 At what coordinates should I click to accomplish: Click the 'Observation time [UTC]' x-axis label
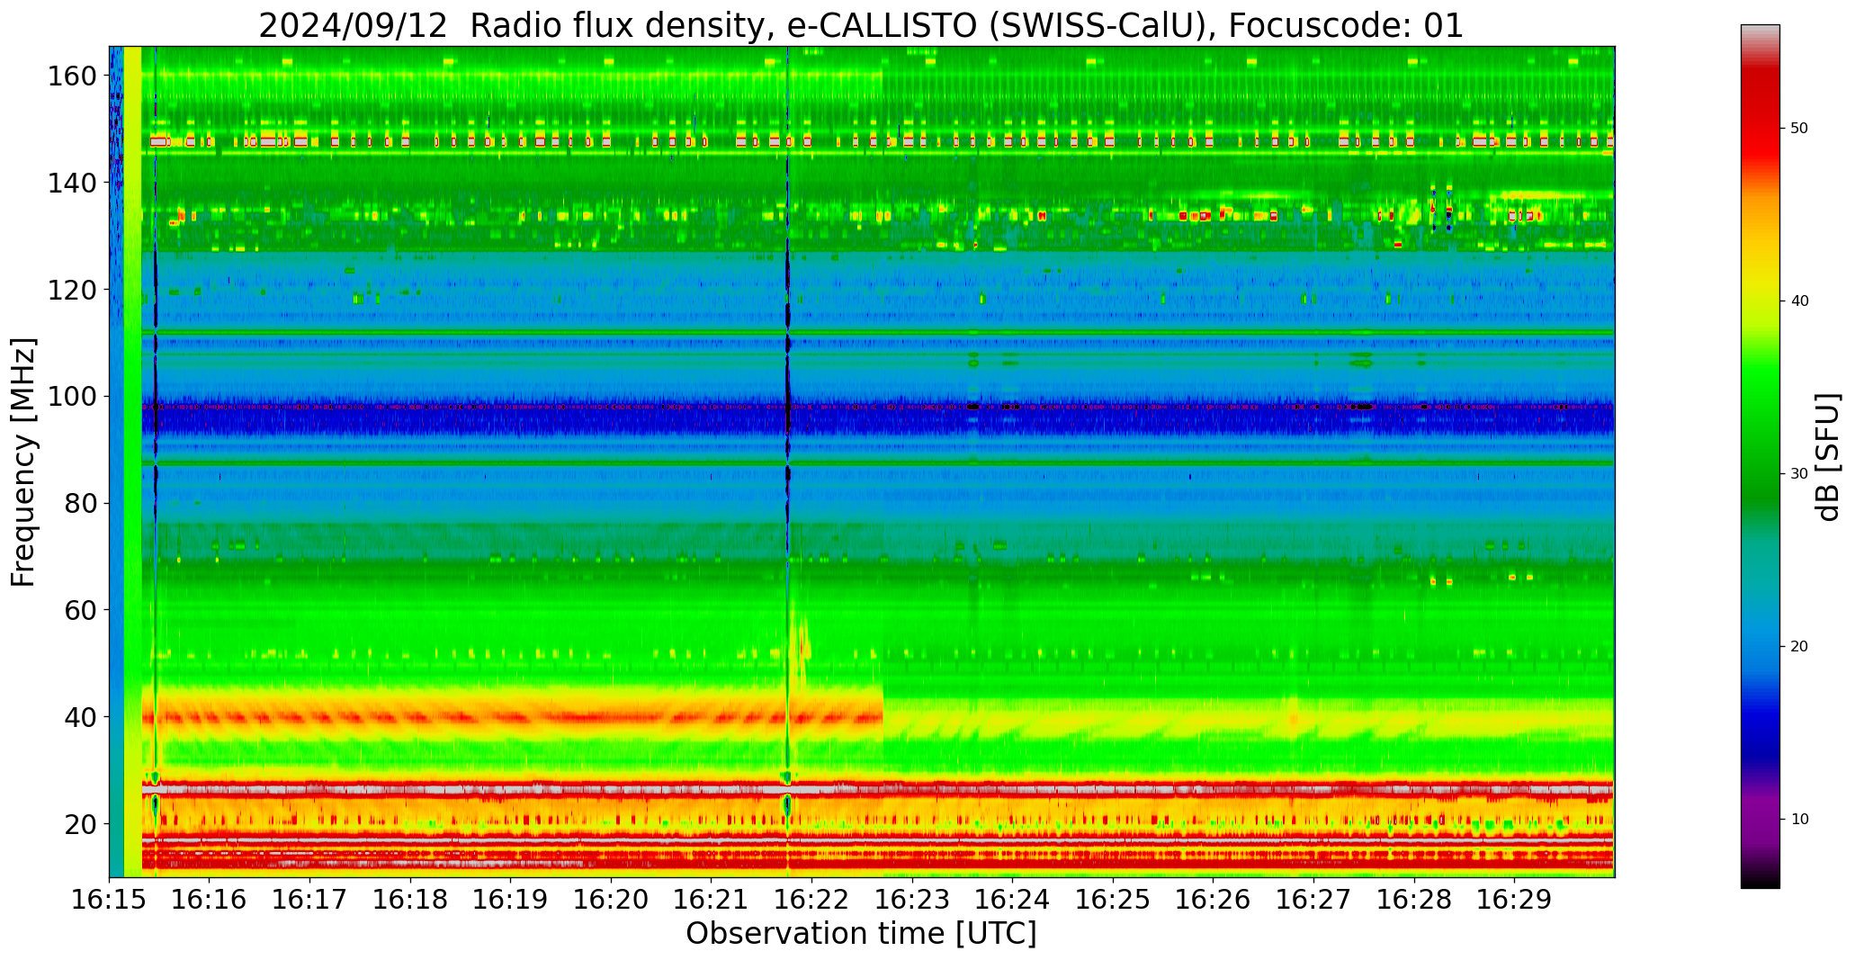tap(861, 934)
